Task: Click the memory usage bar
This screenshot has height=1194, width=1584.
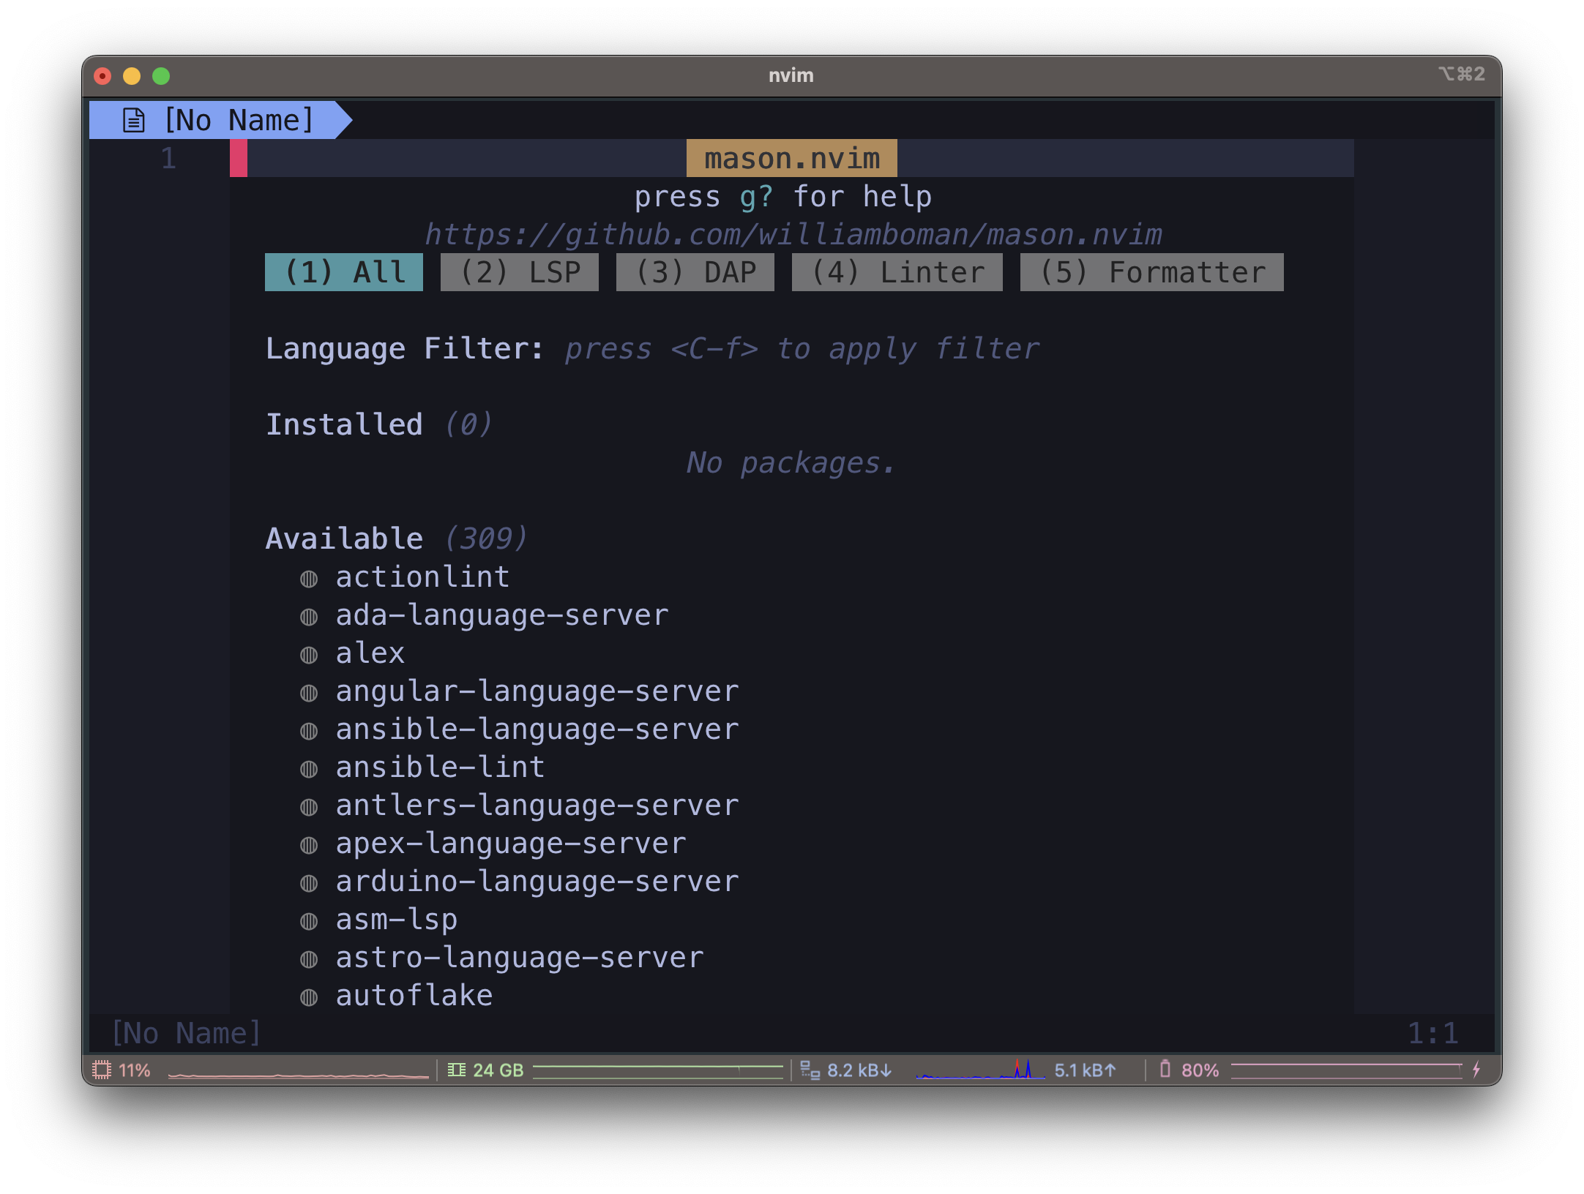Action: pyautogui.click(x=658, y=1071)
